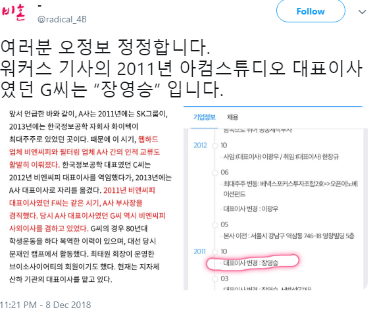
Task: Click the 사임 이광우 / 취임 한장규 entry
Action: (x=281, y=157)
